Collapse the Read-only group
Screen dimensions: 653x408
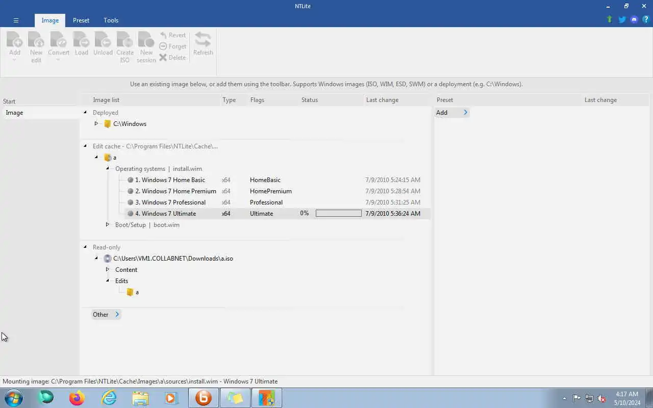click(85, 247)
